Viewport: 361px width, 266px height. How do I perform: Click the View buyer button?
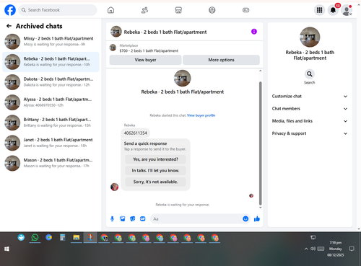[145, 60]
